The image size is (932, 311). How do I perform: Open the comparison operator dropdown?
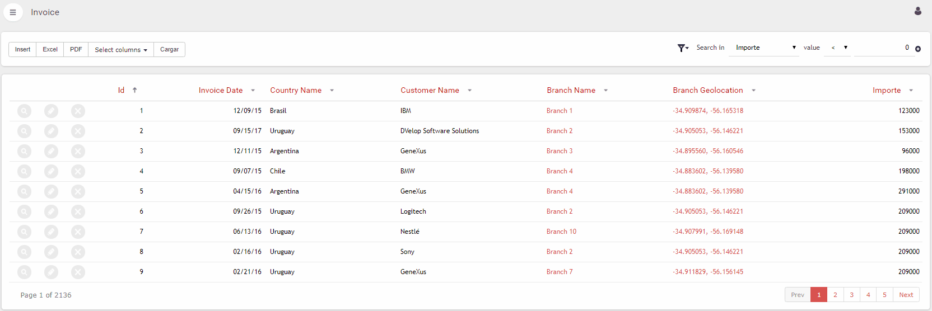838,48
